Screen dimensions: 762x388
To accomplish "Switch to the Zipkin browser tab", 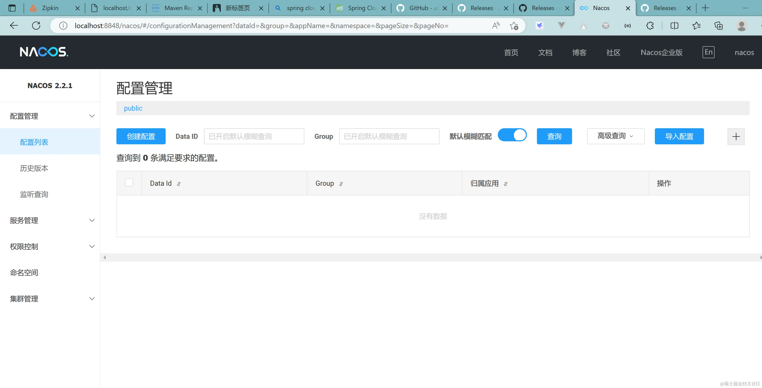I will pos(50,8).
